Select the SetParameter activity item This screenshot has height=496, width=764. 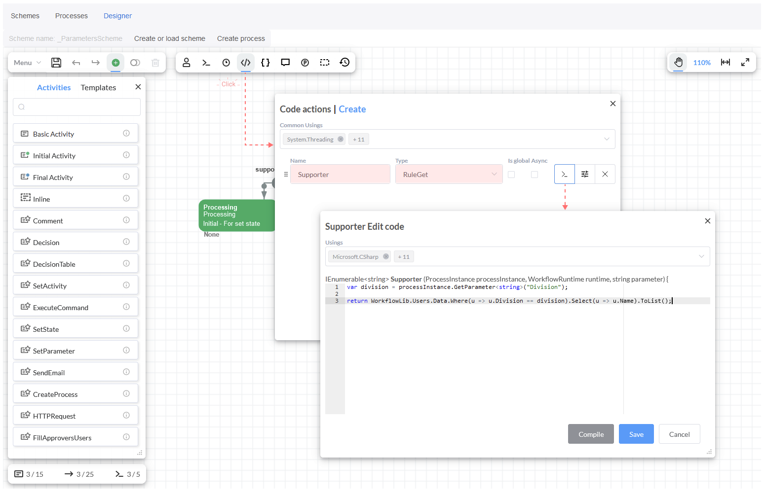(x=76, y=350)
